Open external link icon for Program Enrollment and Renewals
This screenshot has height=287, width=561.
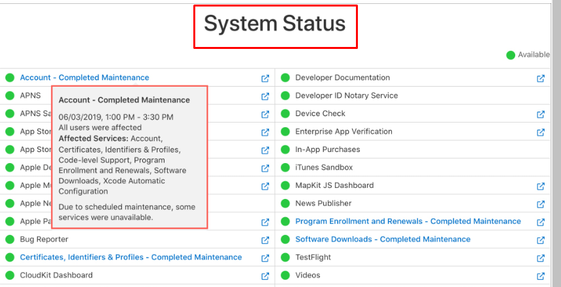tap(541, 222)
